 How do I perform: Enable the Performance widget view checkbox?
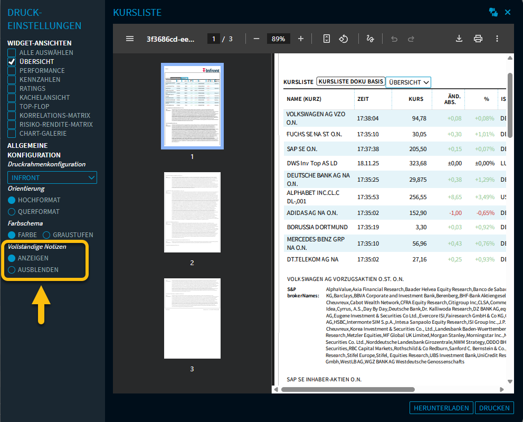pyautogui.click(x=12, y=71)
